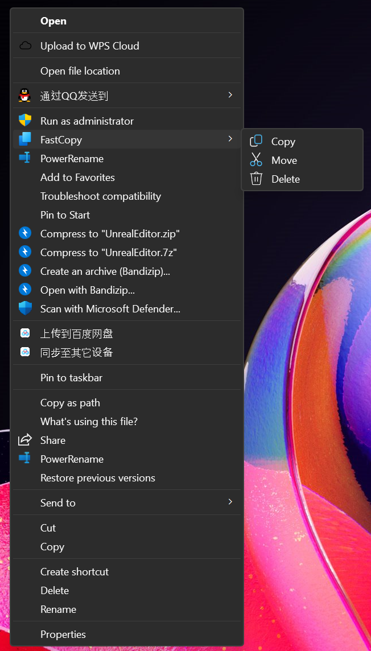The height and width of the screenshot is (651, 371).
Task: Select Upload to WPS Cloud
Action: (x=127, y=46)
